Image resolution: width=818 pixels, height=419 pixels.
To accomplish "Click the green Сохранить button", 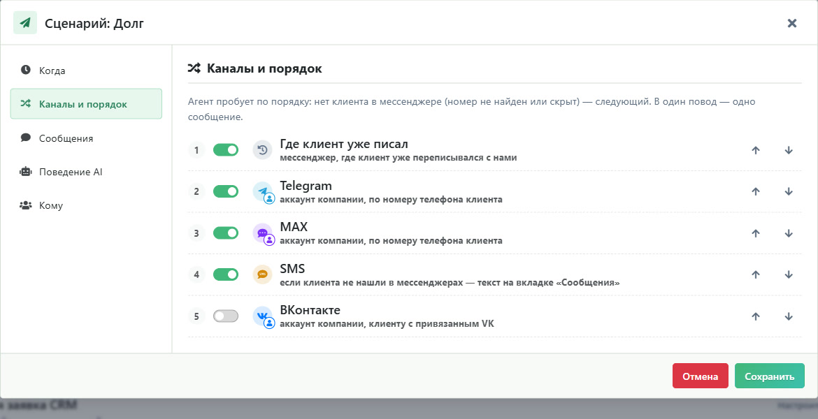I will [770, 376].
